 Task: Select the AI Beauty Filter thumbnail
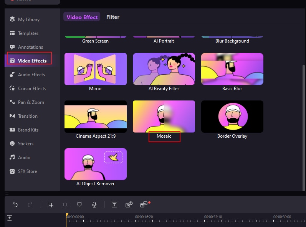tap(164, 69)
